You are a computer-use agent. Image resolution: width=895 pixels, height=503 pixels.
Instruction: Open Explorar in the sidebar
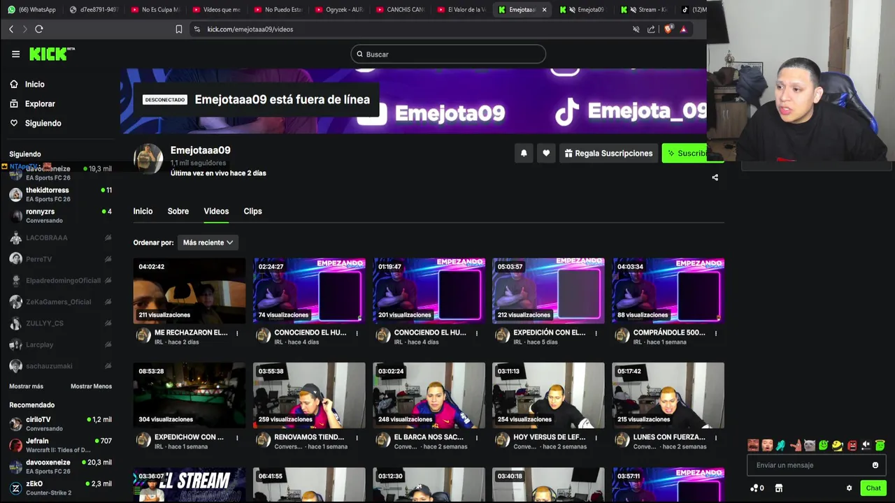pos(40,103)
